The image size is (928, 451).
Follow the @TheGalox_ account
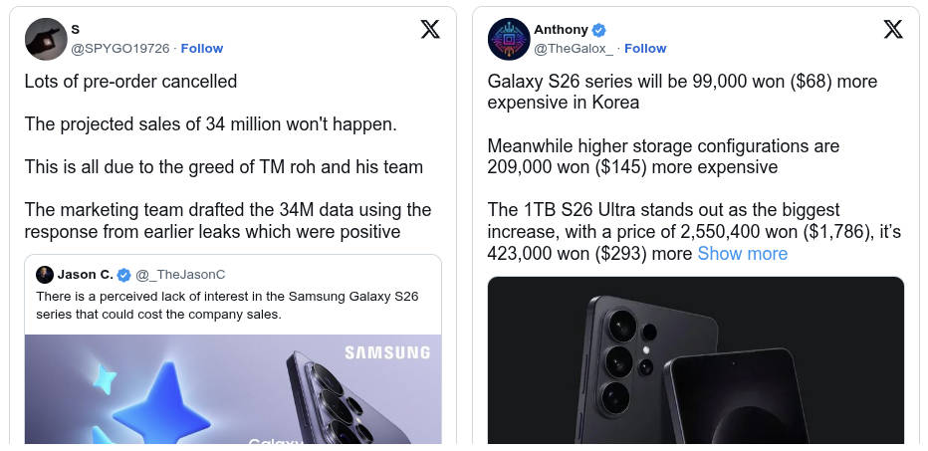coord(645,48)
